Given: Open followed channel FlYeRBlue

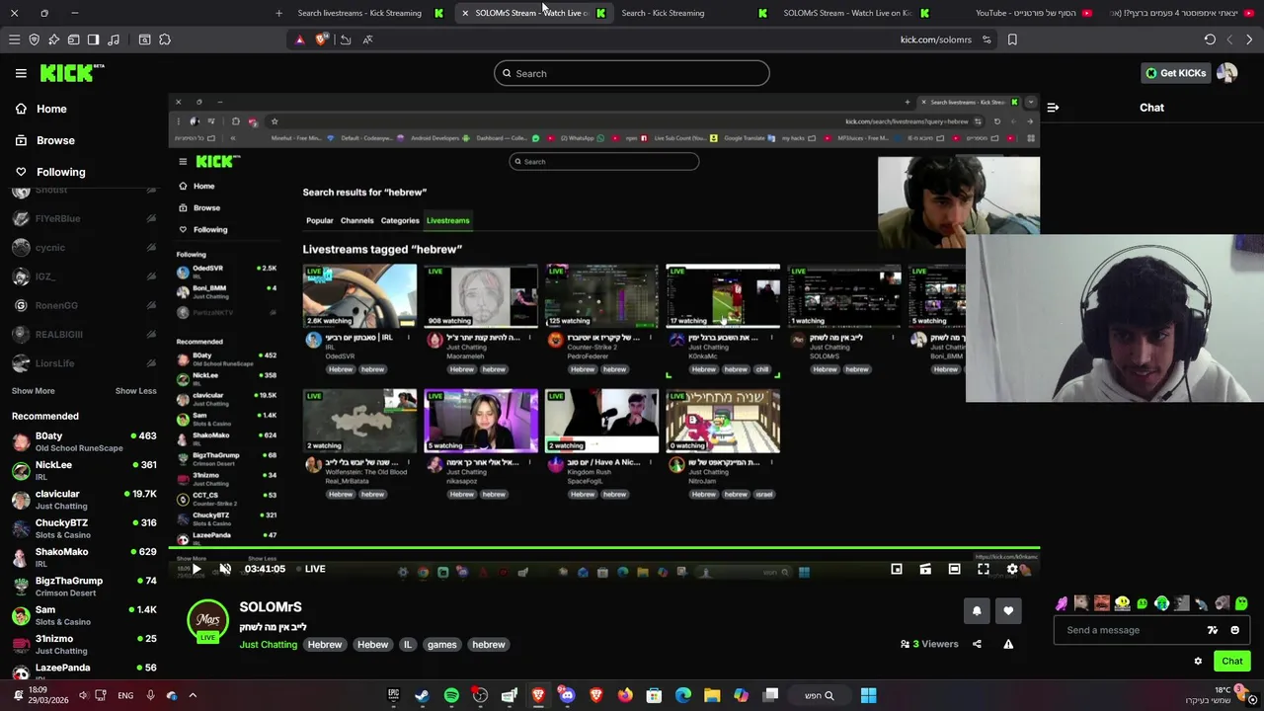Looking at the screenshot, I should click(84, 218).
